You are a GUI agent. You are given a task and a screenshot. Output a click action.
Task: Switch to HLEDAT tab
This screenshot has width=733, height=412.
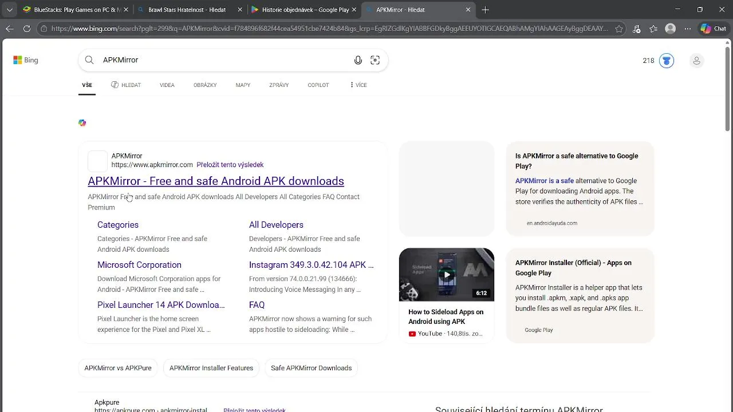pos(126,85)
